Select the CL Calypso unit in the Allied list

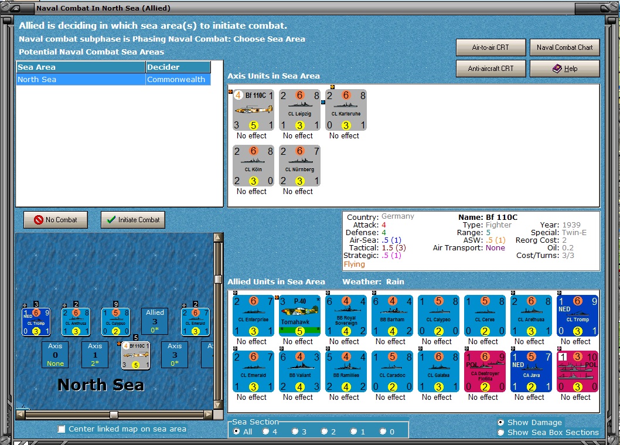(438, 315)
